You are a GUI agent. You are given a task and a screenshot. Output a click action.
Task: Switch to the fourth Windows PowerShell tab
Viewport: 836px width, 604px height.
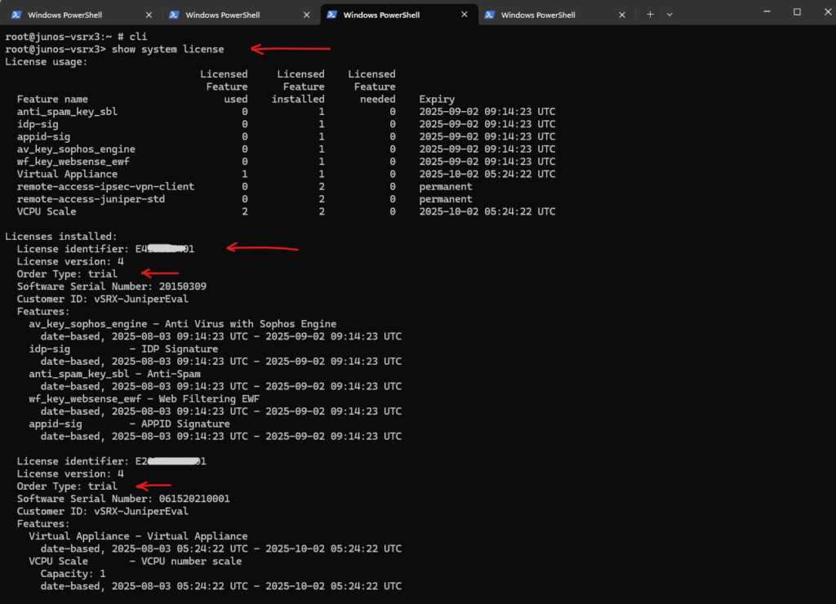[555, 15]
